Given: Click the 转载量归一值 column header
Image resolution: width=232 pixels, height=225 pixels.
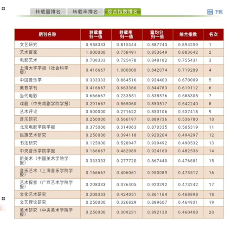Looking at the screenshot, I should (x=96, y=34).
